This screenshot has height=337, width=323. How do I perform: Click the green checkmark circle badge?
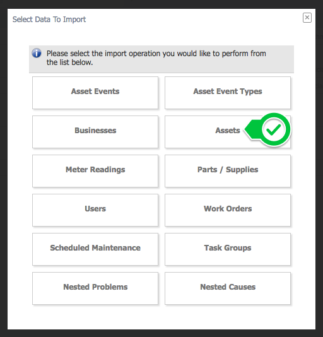pos(274,129)
